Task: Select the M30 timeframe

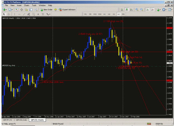Action: coord(100,14)
